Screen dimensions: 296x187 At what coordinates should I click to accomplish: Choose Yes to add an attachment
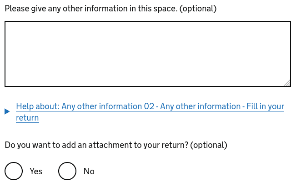pos(14,171)
